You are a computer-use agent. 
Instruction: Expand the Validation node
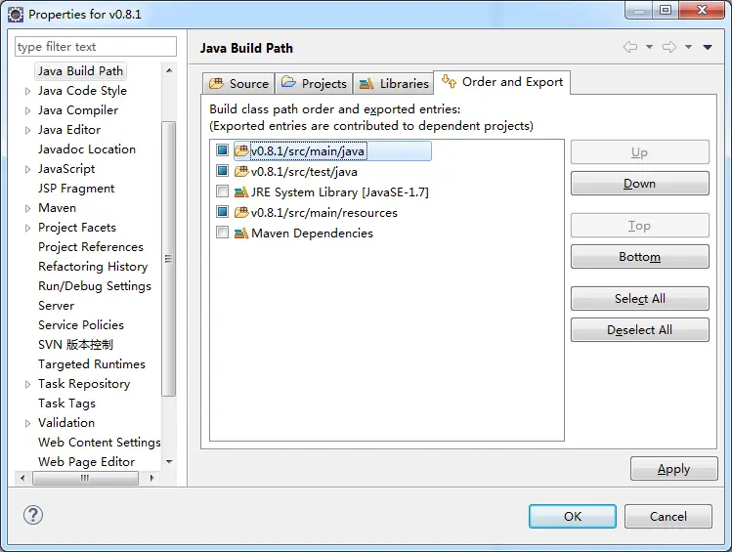coord(27,423)
